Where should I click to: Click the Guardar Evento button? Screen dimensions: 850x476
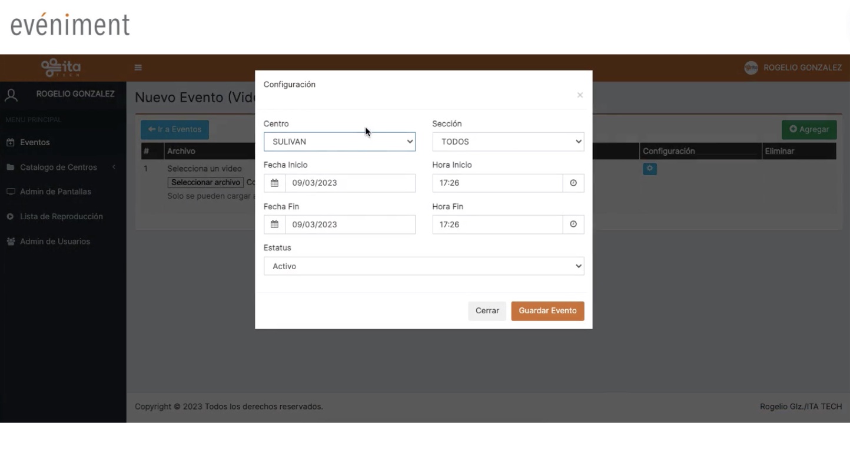[547, 310]
